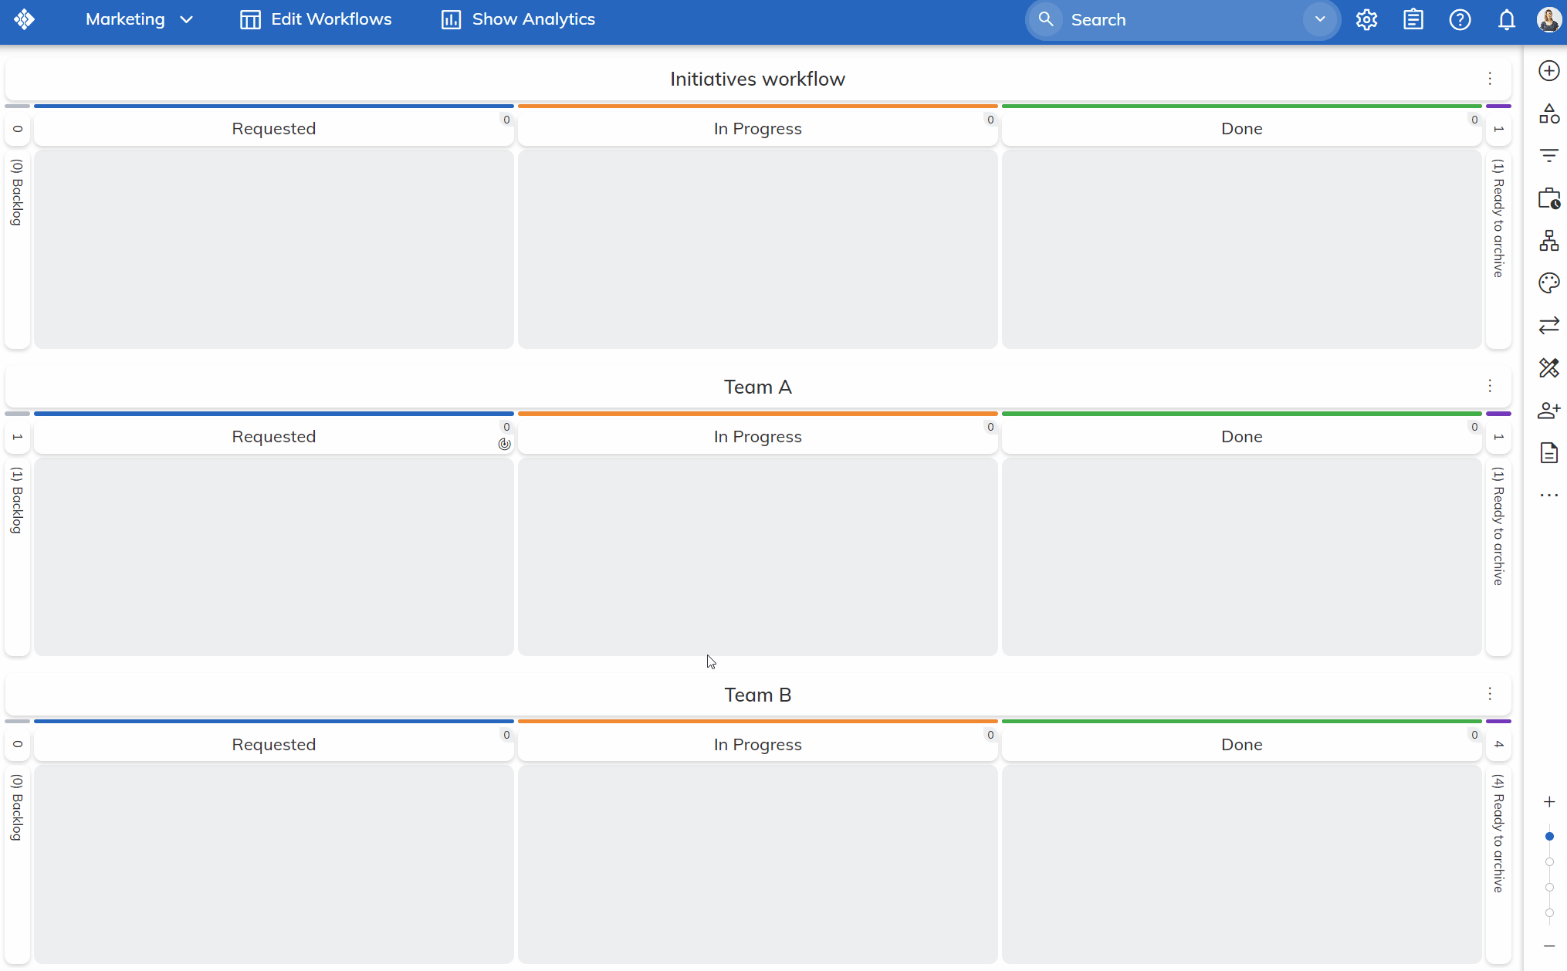The image size is (1567, 971).
Task: Click Show Analytics button
Action: (518, 19)
